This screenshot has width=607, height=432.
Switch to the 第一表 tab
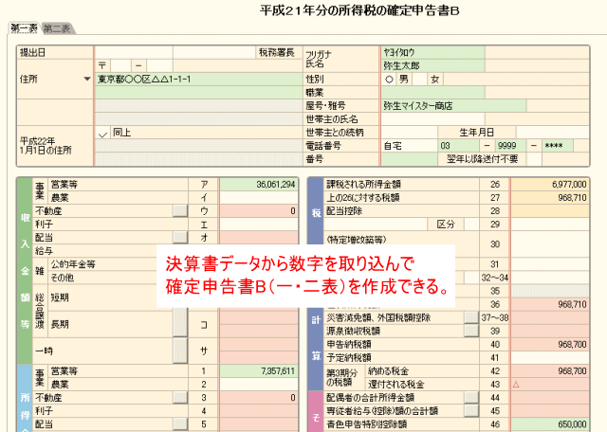tap(24, 28)
